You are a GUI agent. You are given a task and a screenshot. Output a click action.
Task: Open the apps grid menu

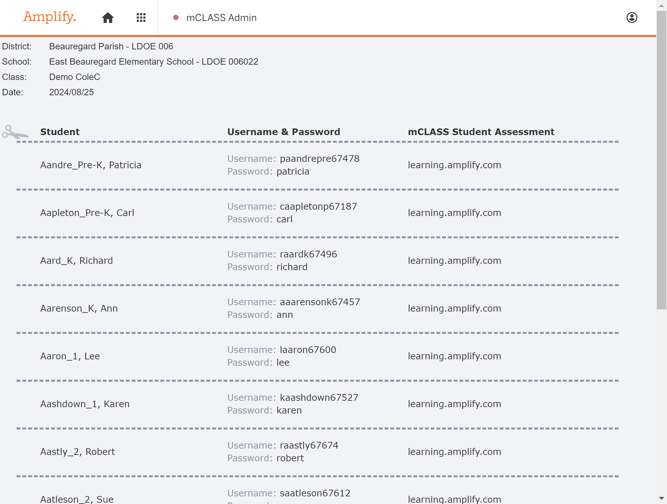click(141, 18)
